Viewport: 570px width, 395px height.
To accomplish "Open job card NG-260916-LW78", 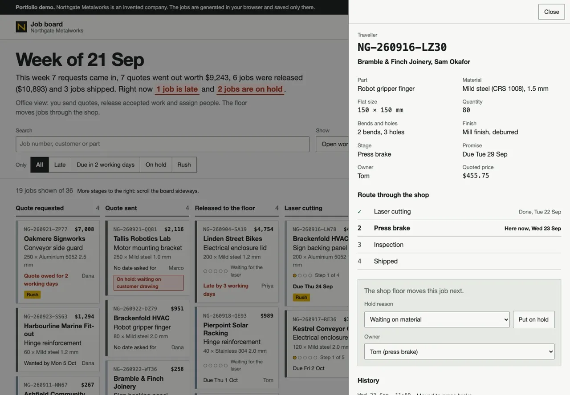I will coord(316,263).
